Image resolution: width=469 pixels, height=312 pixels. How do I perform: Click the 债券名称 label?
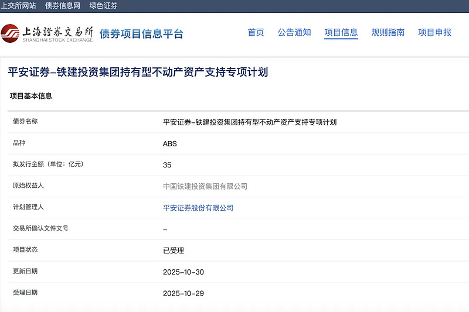click(25, 121)
